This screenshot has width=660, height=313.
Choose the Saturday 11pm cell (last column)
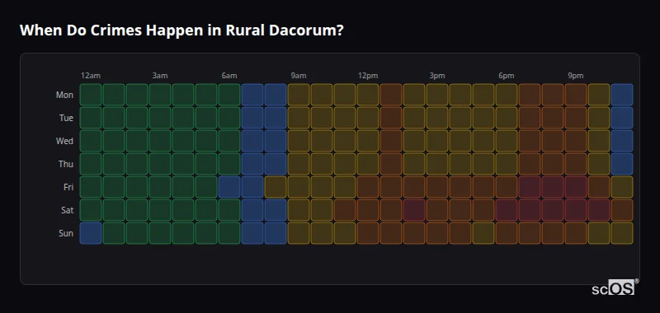click(622, 210)
